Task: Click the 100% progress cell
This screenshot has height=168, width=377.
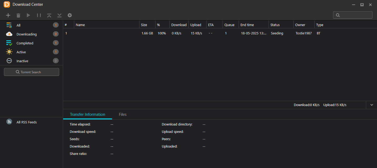Action: click(162, 33)
